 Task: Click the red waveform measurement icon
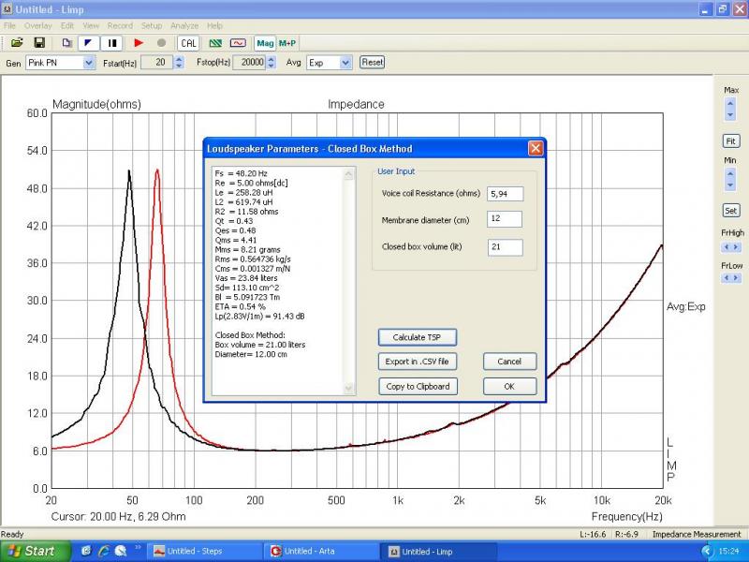(238, 43)
